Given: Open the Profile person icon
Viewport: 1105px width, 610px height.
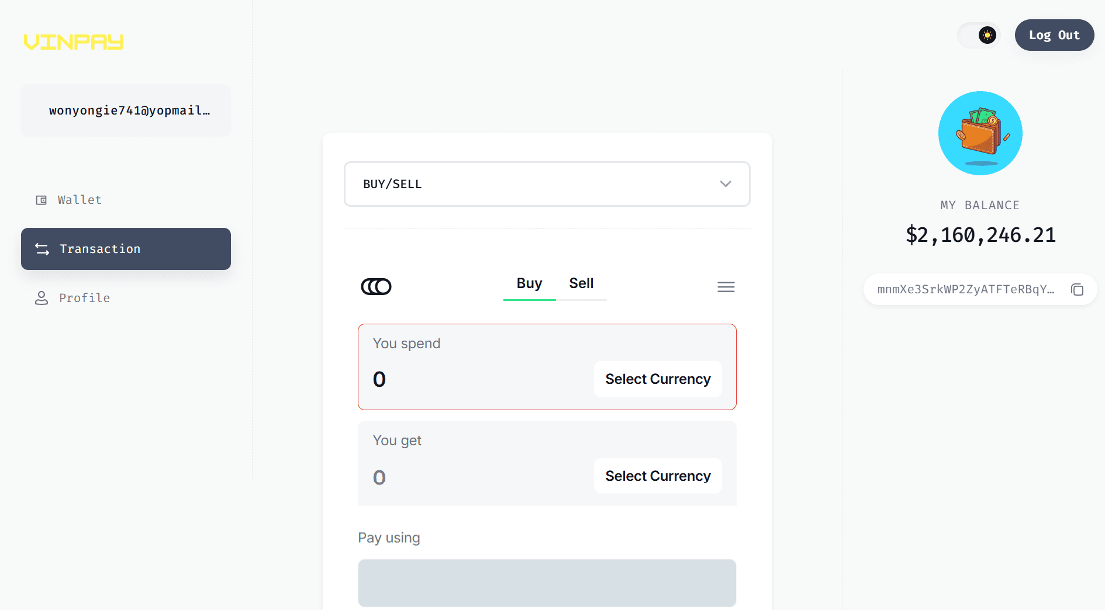Looking at the screenshot, I should pos(41,298).
